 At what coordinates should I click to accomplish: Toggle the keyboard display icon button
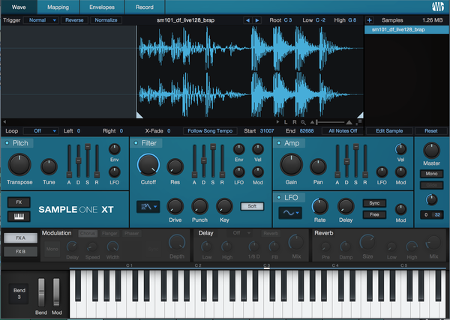[x=19, y=217]
